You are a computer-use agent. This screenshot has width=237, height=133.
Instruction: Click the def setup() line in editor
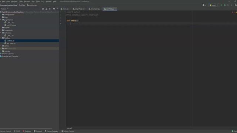tap(73, 21)
